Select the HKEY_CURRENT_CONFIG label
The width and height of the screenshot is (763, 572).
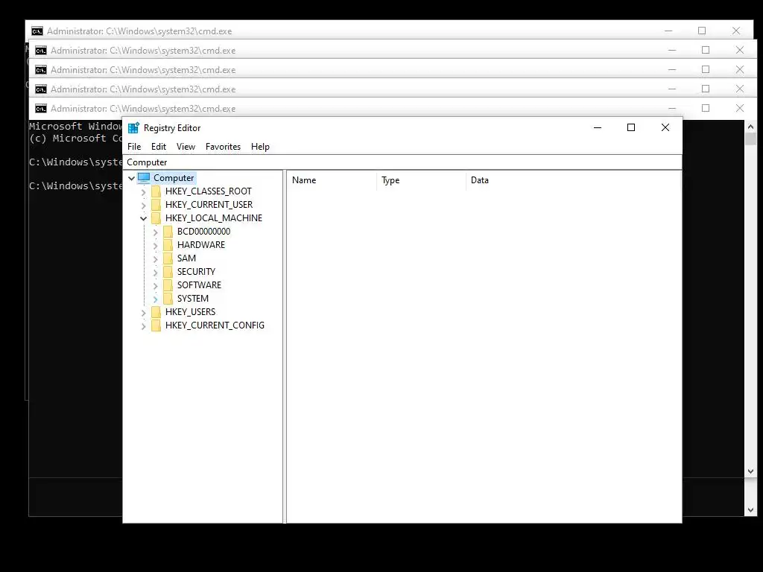pos(215,325)
